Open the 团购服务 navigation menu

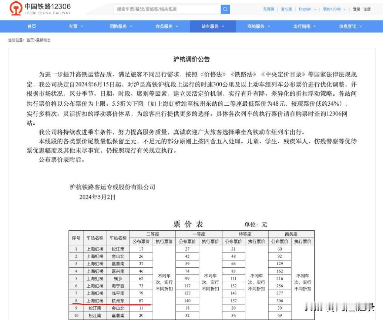click(121, 26)
